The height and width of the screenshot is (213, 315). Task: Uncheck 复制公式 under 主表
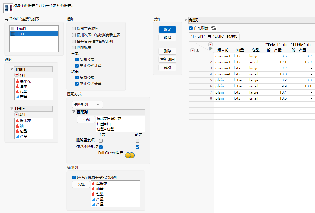77,60
